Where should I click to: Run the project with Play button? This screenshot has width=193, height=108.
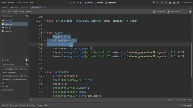tap(153, 3)
